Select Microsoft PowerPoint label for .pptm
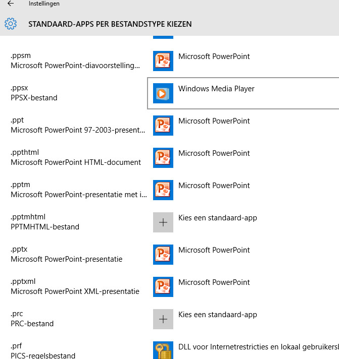Viewport: 339px width, 359px height. (214, 186)
